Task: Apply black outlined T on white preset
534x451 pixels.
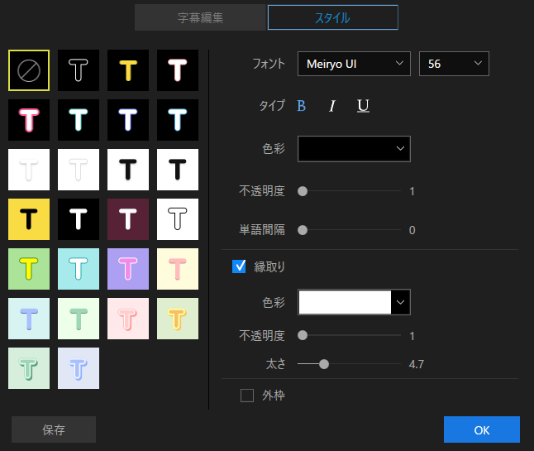Action: pyautogui.click(x=178, y=219)
